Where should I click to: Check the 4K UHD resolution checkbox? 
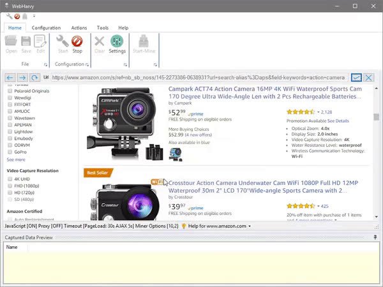coord(10,179)
